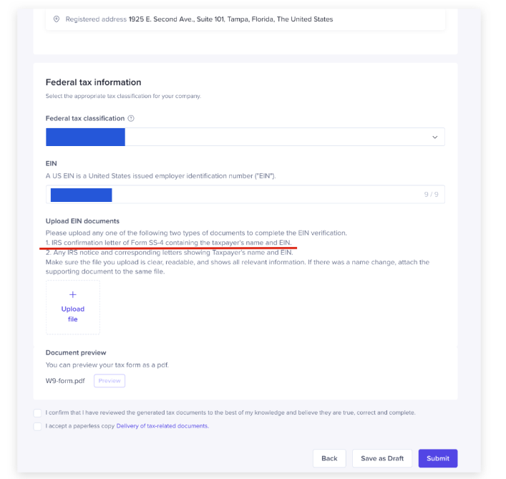506x479 pixels.
Task: Click the registered address text in Tampa
Action: (x=230, y=19)
